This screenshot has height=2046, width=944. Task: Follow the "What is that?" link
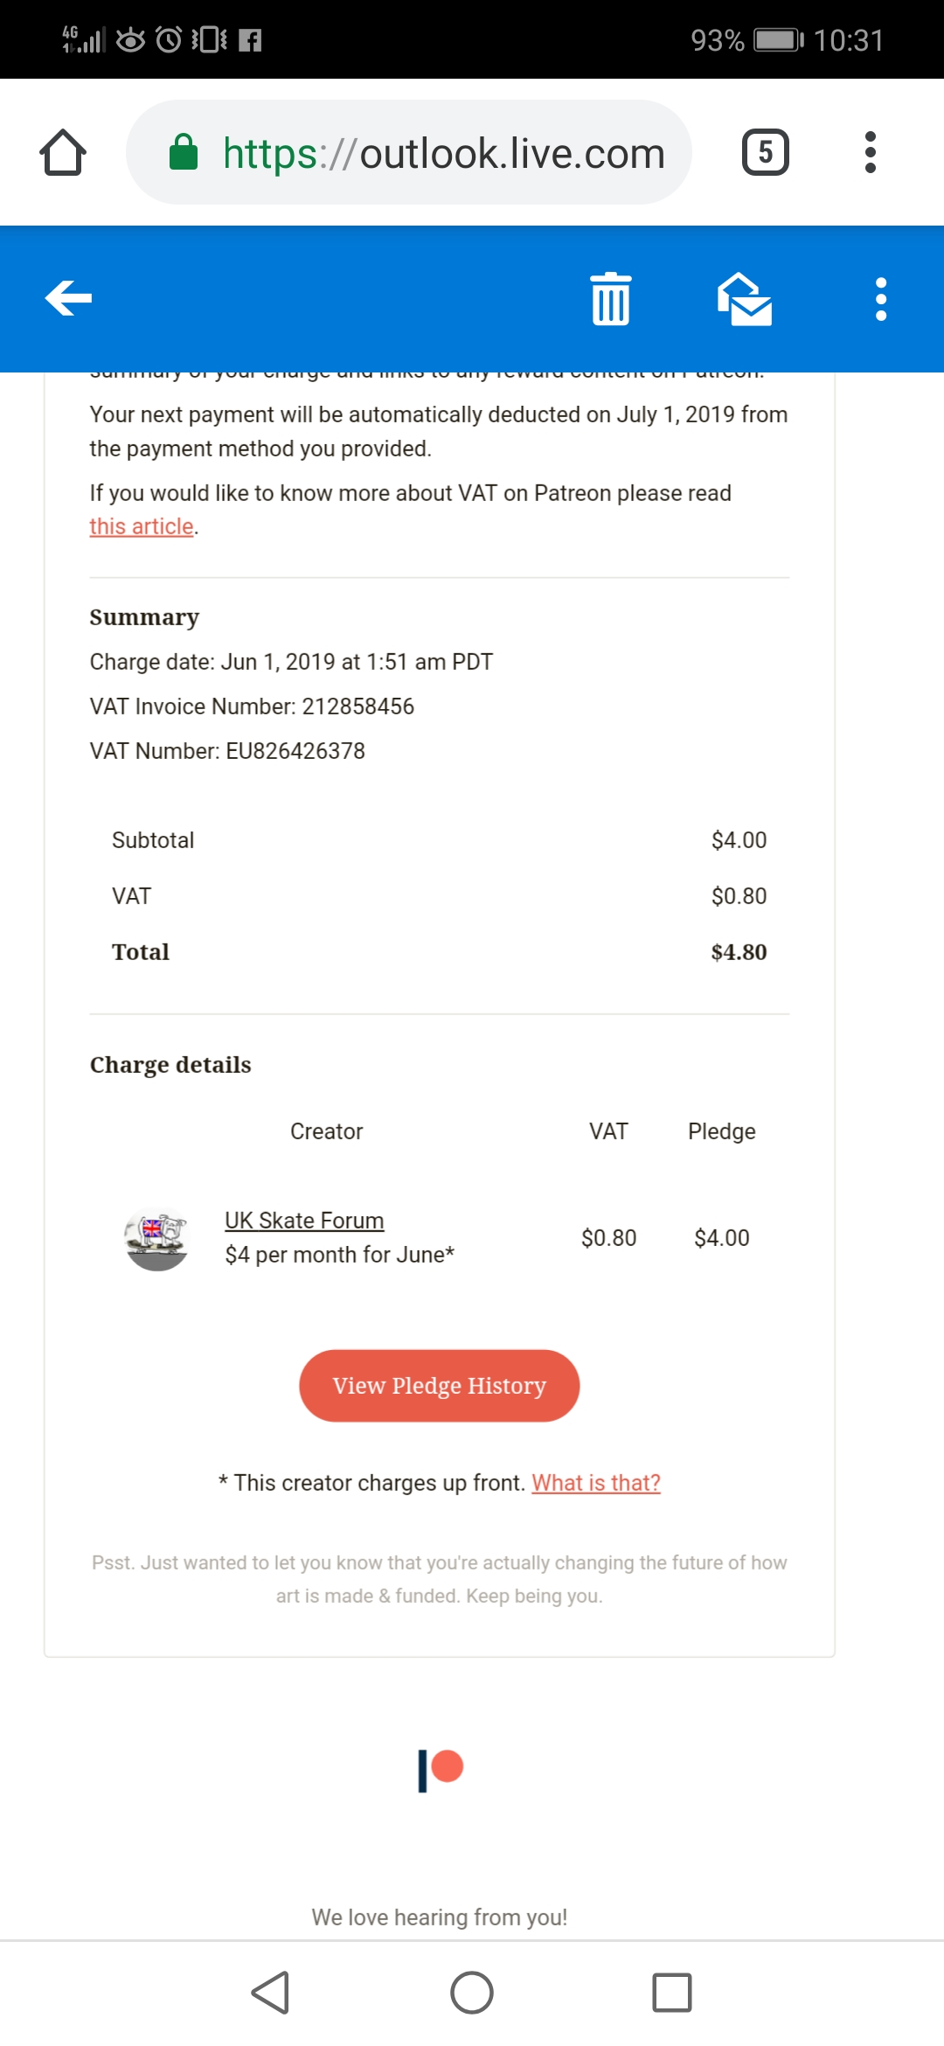click(596, 1483)
